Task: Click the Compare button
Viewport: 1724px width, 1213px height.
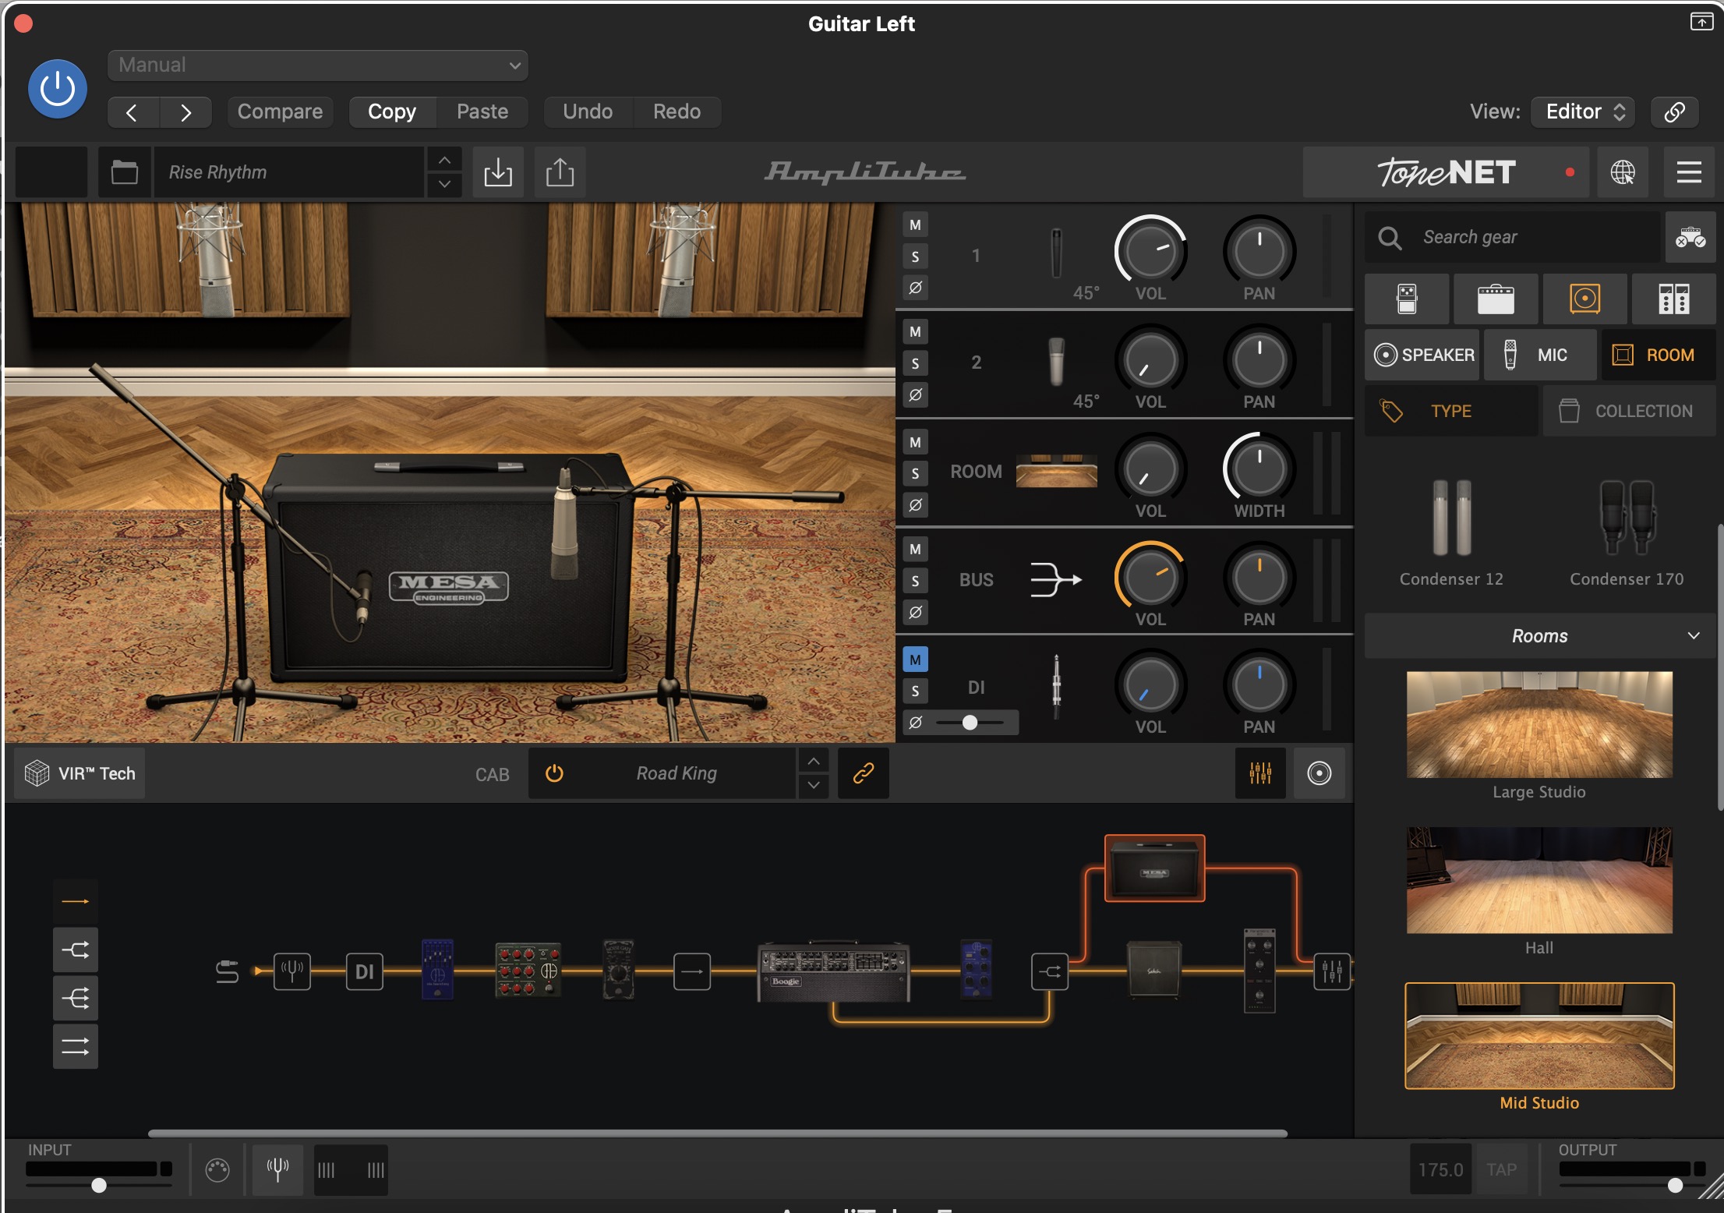Action: point(280,111)
